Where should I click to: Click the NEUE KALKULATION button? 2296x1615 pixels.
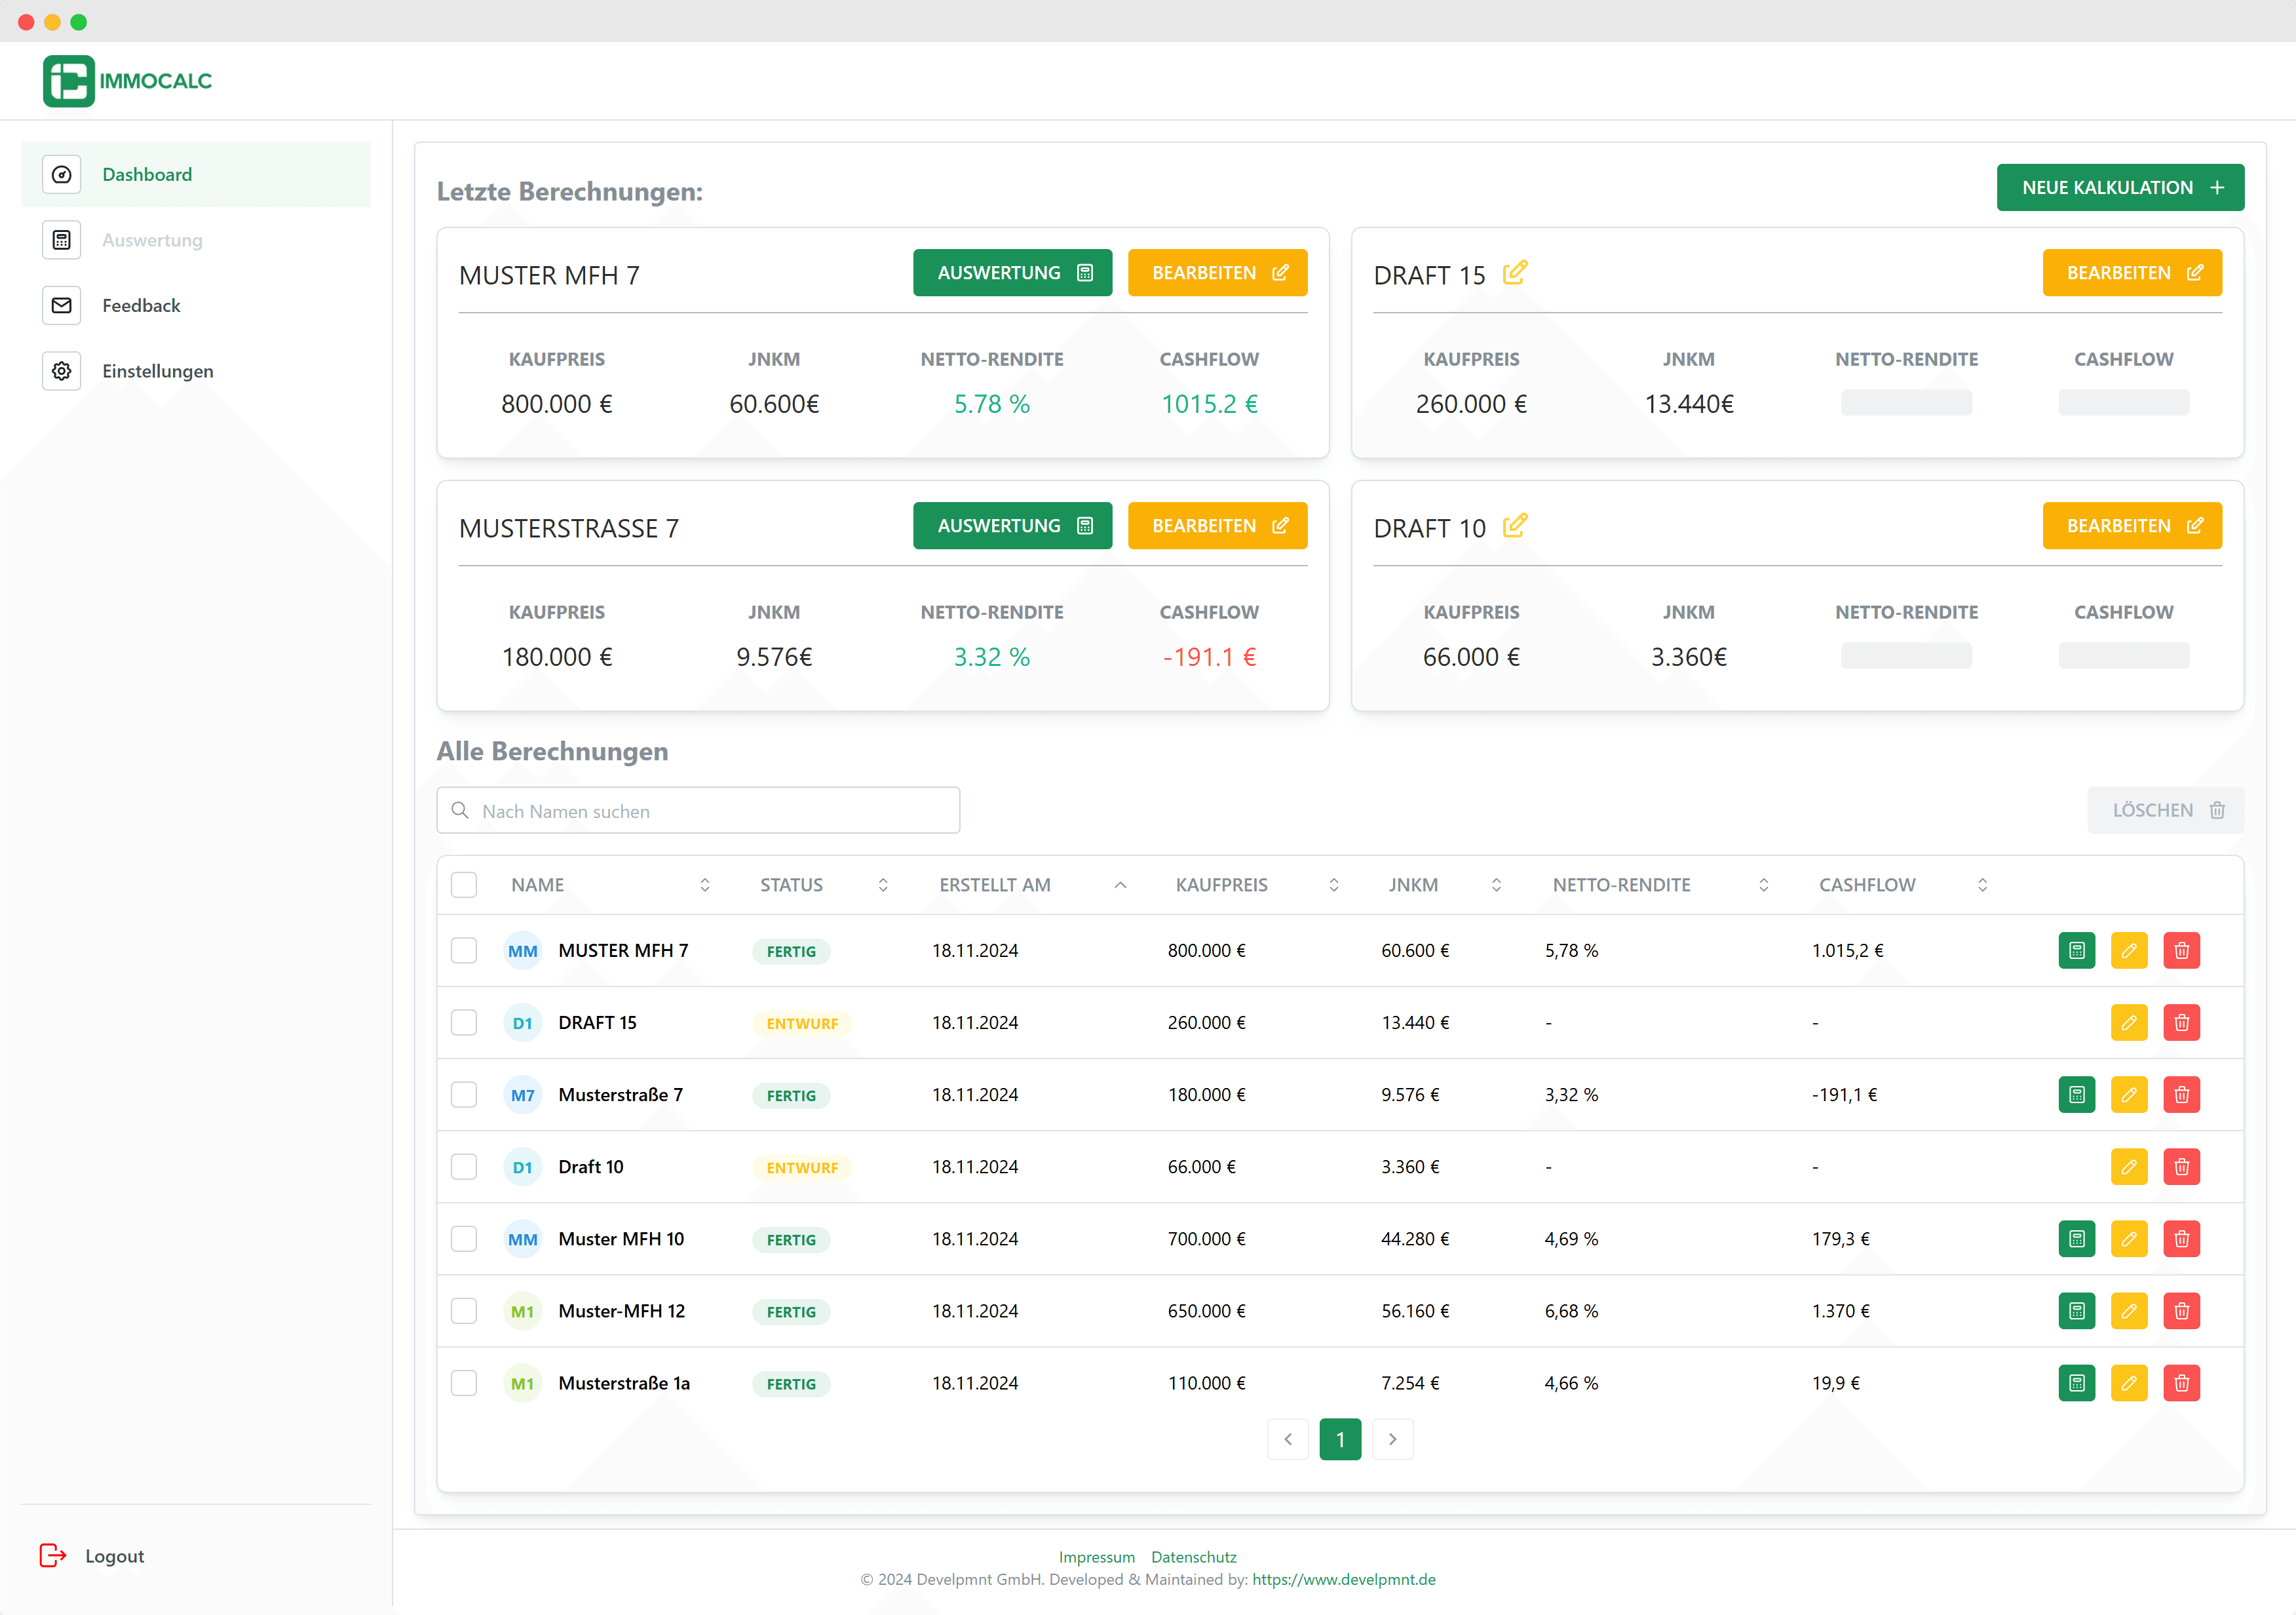2120,187
